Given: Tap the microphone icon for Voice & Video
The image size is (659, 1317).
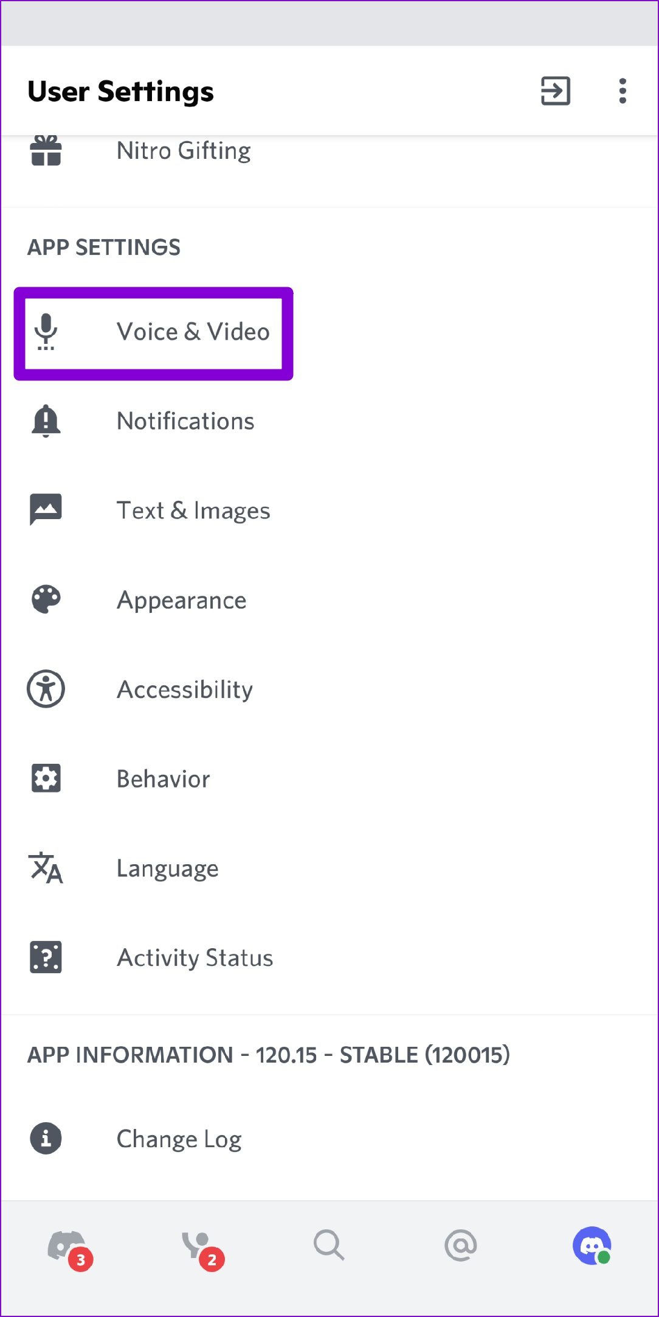Looking at the screenshot, I should pos(46,332).
